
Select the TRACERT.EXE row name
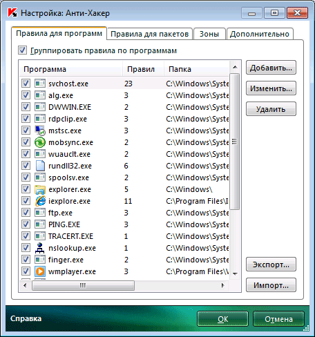70,236
